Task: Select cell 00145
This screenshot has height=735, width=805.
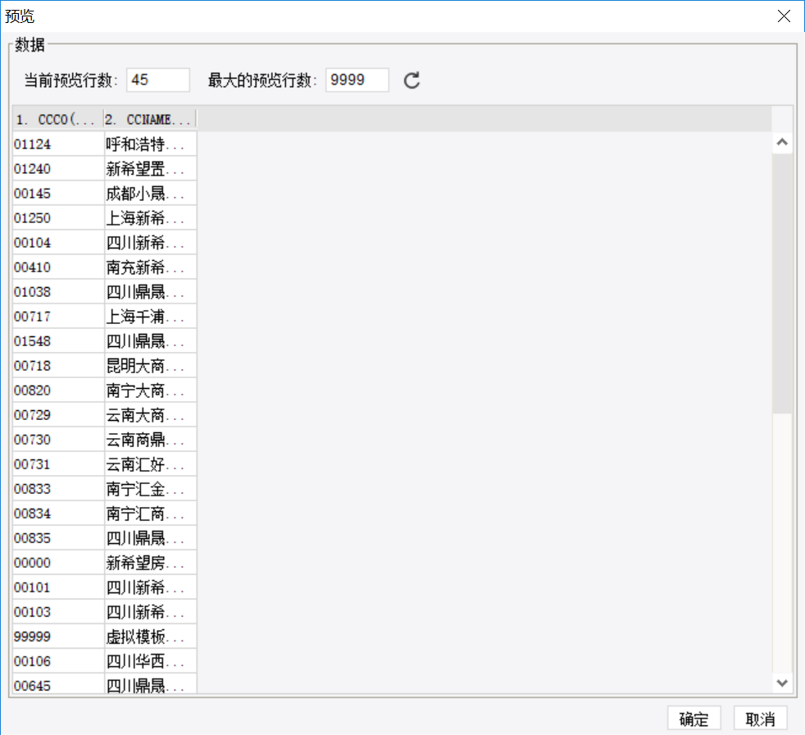Action: (x=58, y=194)
